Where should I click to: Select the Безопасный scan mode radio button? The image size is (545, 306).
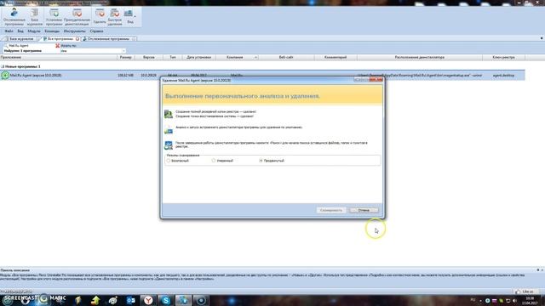(x=169, y=161)
